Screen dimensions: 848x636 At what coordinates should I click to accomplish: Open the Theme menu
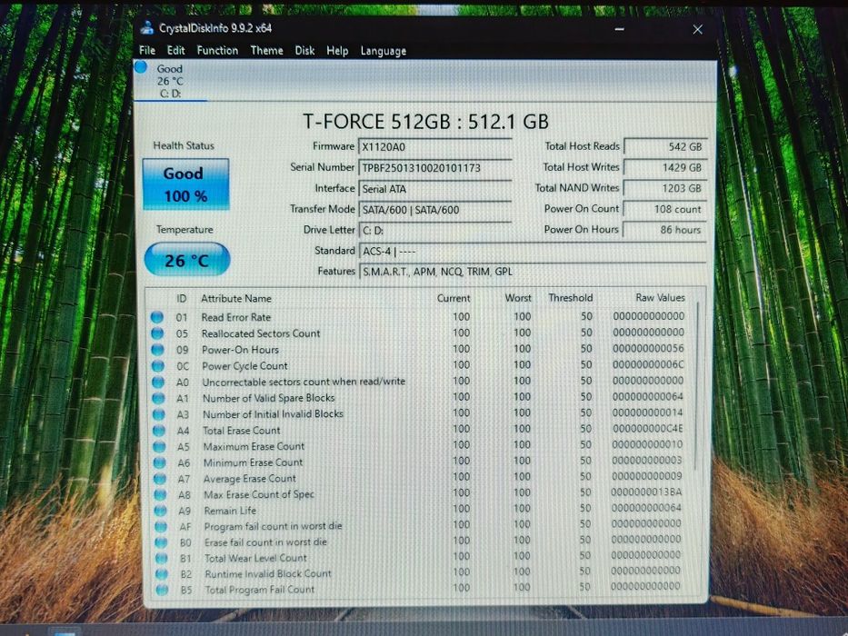coord(266,50)
